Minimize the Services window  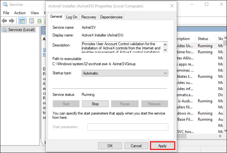[192, 4]
